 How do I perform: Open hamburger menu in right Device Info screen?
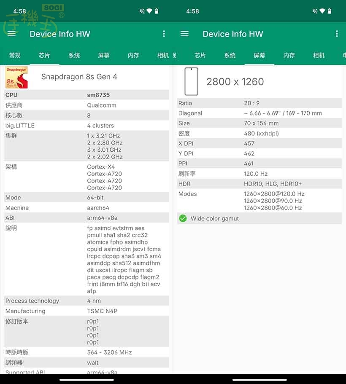coord(184,34)
